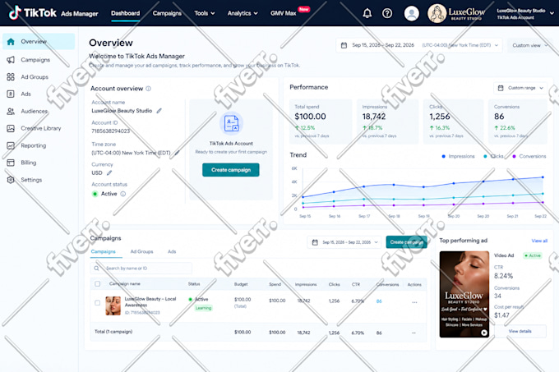559x372 pixels.
Task: Click the Conversions 86 metric card
Action: click(x=518, y=122)
